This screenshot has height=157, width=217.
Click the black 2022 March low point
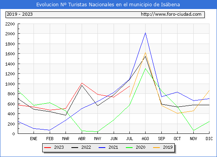65,115
